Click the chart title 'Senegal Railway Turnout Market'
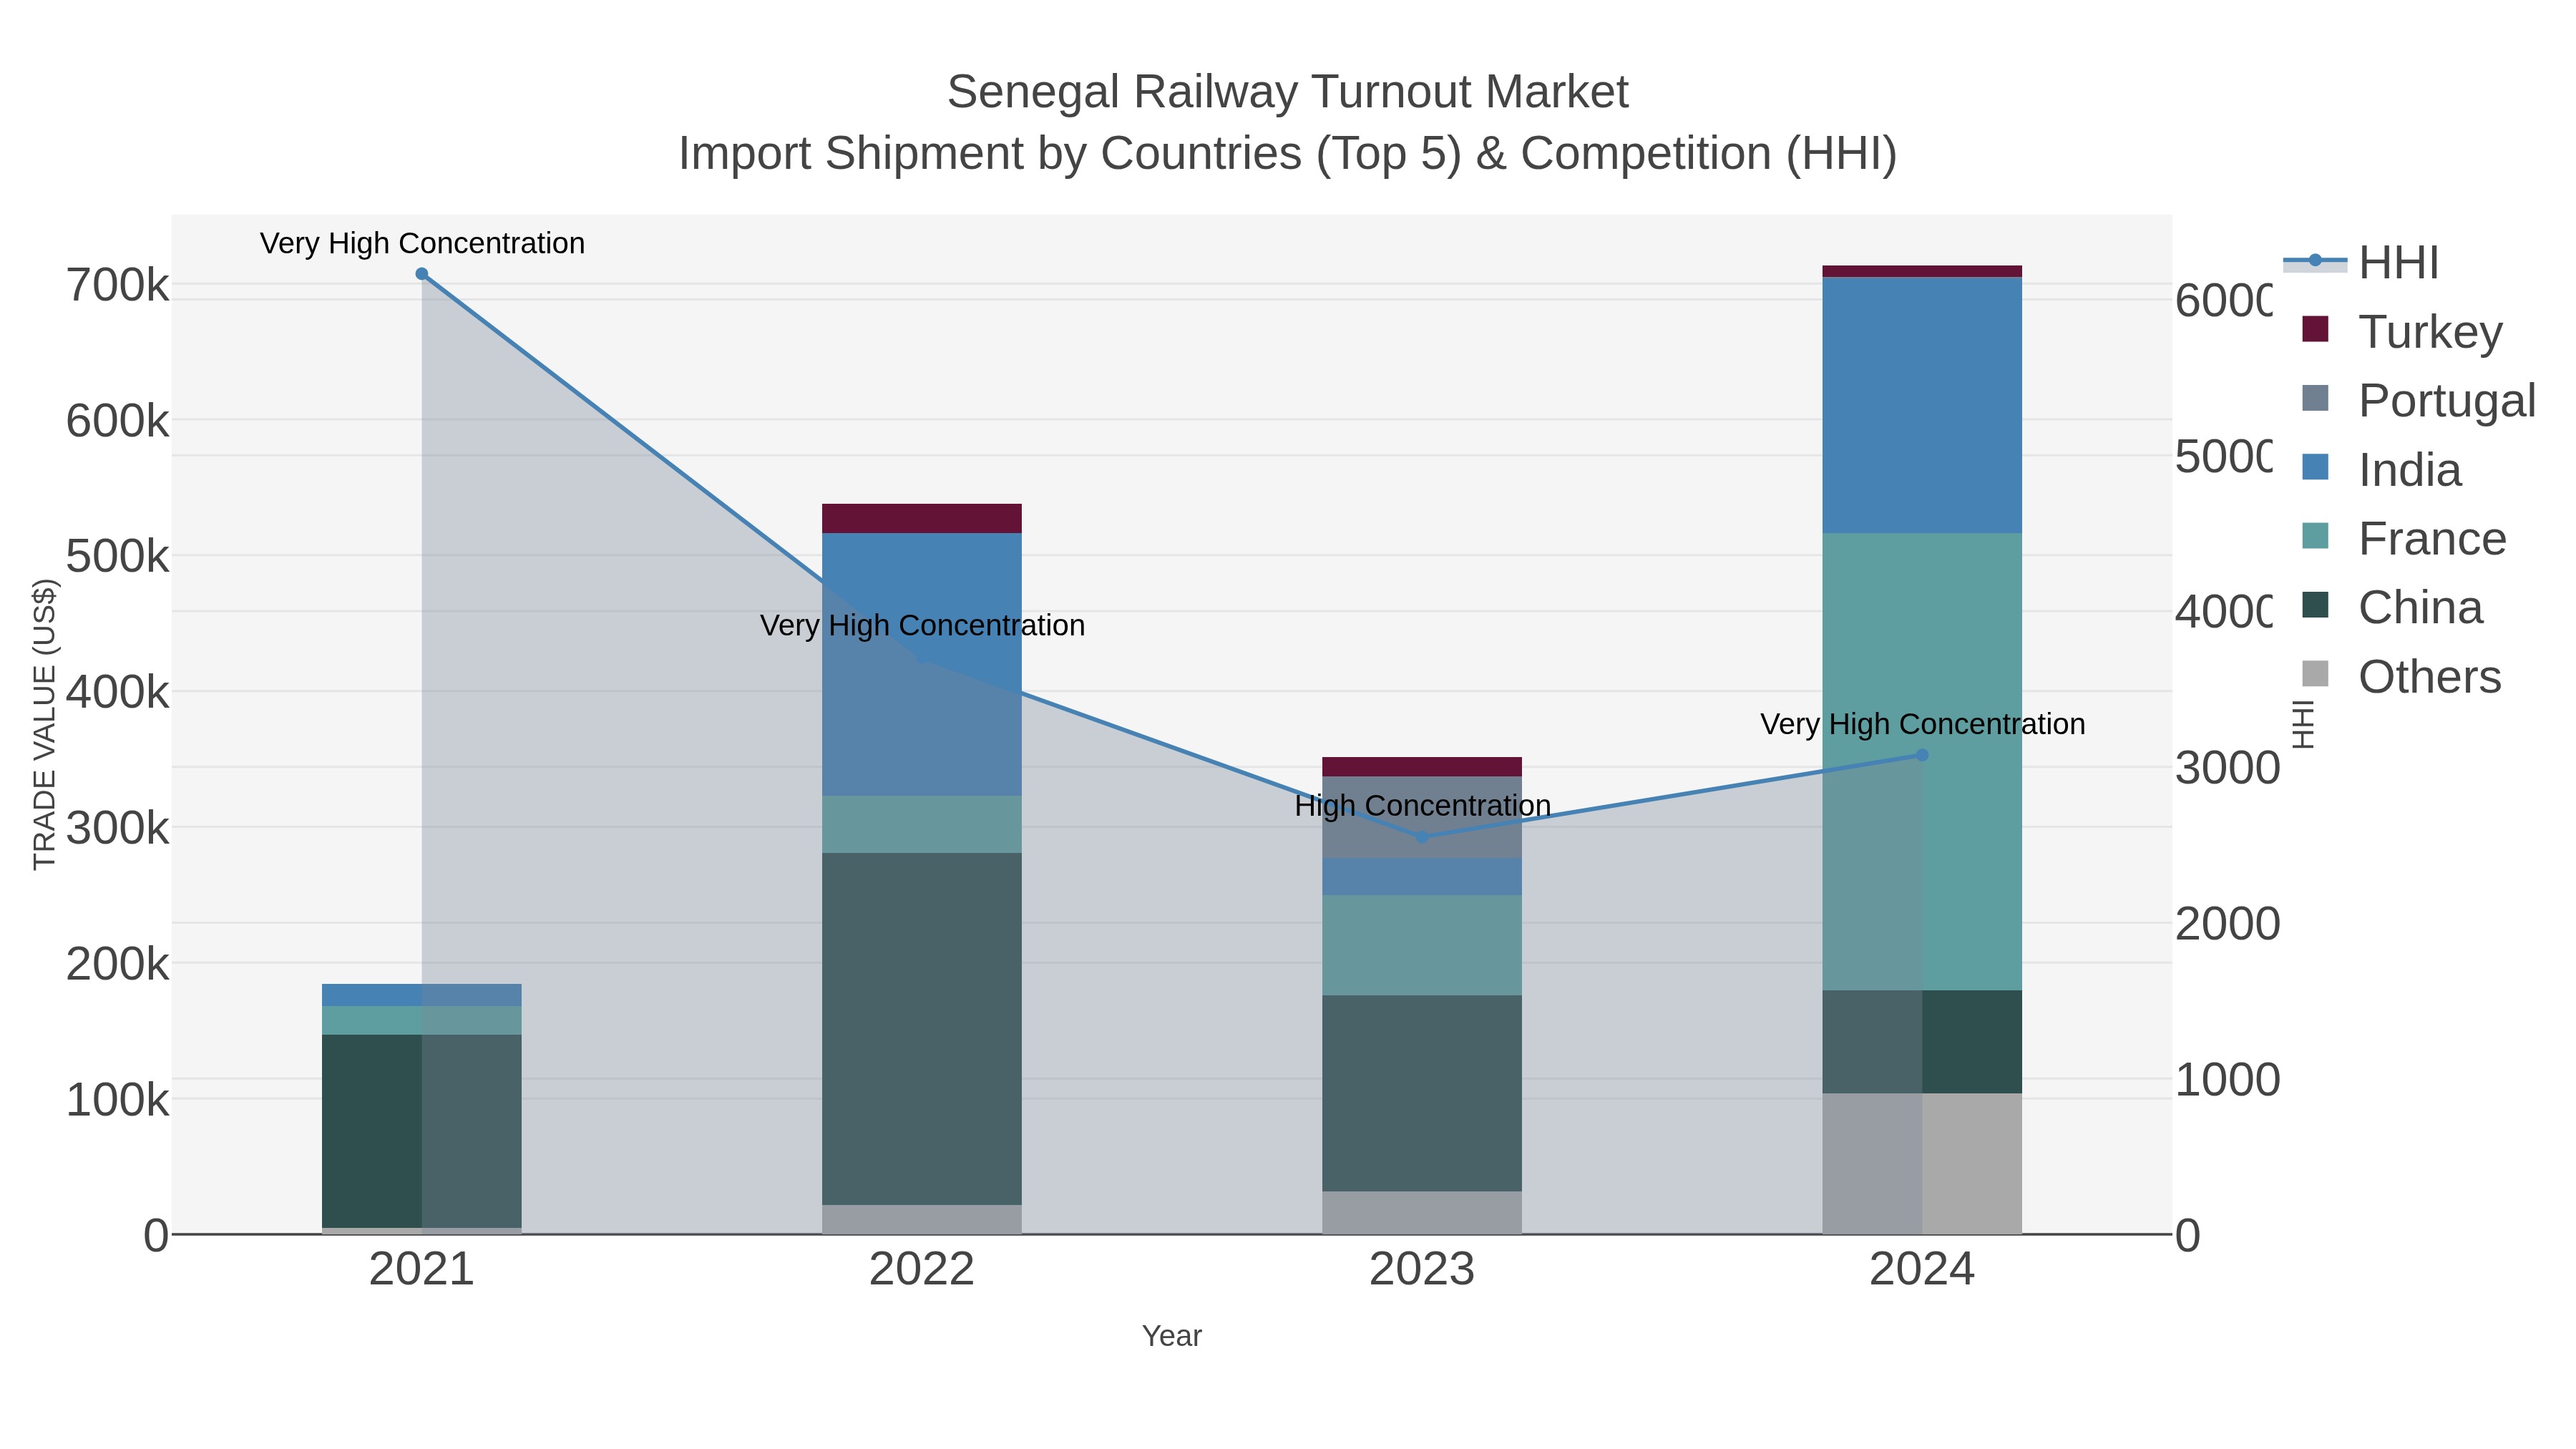Screen dimensions: 2576x1449 1288,93
